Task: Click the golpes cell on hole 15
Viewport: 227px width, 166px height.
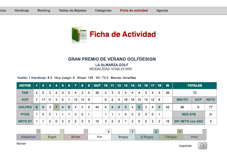Action: pos(139,107)
